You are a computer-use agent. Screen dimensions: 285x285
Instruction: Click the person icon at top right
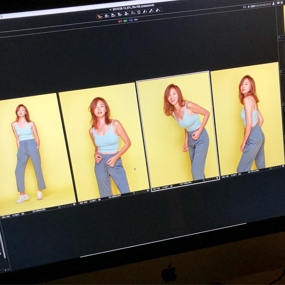pos(273,3)
